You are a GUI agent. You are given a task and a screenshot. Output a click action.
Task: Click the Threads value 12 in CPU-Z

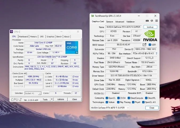76,93
